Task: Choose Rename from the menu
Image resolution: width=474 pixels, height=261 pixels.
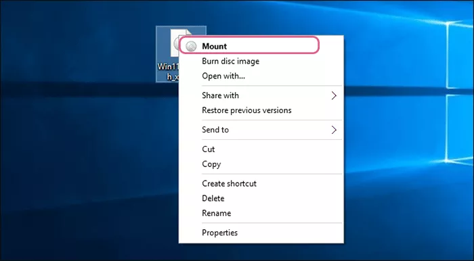Action: 261,213
